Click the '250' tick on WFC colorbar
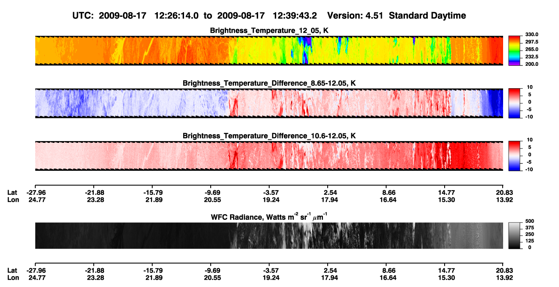Image resolution: width=559 pixels, height=287 pixels. (531, 235)
